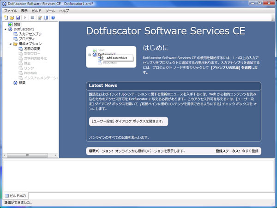Collapse the Dotfuscator1 tree node

tap(5, 29)
